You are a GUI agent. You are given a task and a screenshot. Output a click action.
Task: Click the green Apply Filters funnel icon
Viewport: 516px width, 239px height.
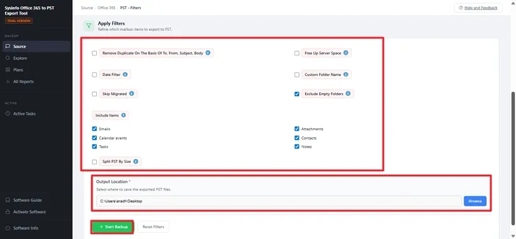tap(89, 26)
